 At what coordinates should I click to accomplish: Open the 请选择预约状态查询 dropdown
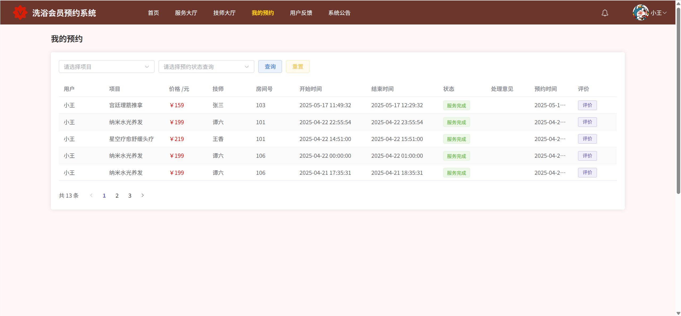click(206, 67)
